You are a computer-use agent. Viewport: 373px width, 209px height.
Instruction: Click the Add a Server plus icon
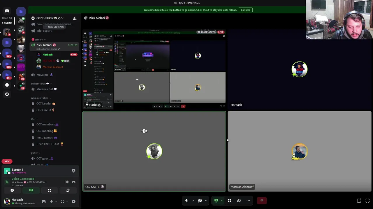[7, 85]
